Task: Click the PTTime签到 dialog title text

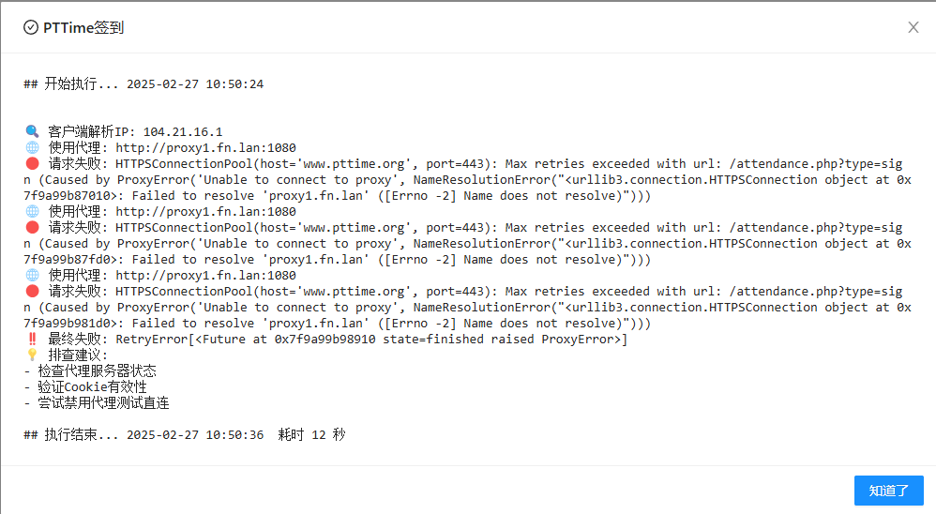Action: [x=83, y=27]
